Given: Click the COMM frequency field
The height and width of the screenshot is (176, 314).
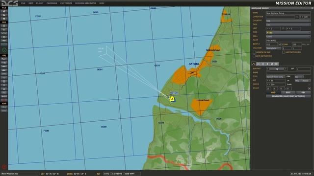Looking at the screenshot, I should click(297, 44).
